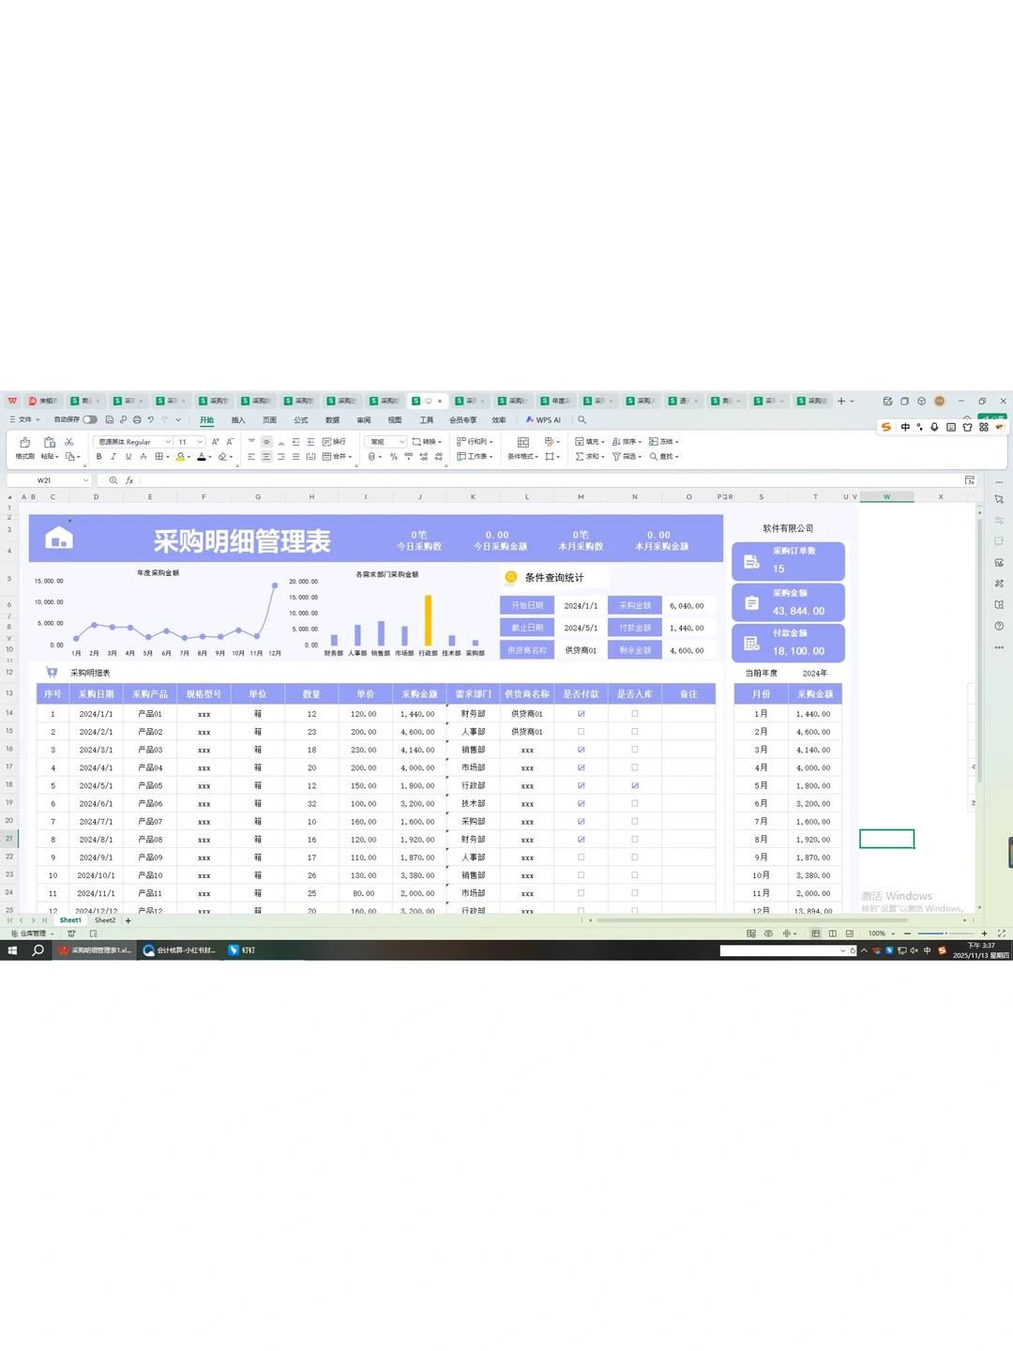Click the search magnifier beside WPS AI
The image size is (1013, 1351).
click(x=582, y=419)
